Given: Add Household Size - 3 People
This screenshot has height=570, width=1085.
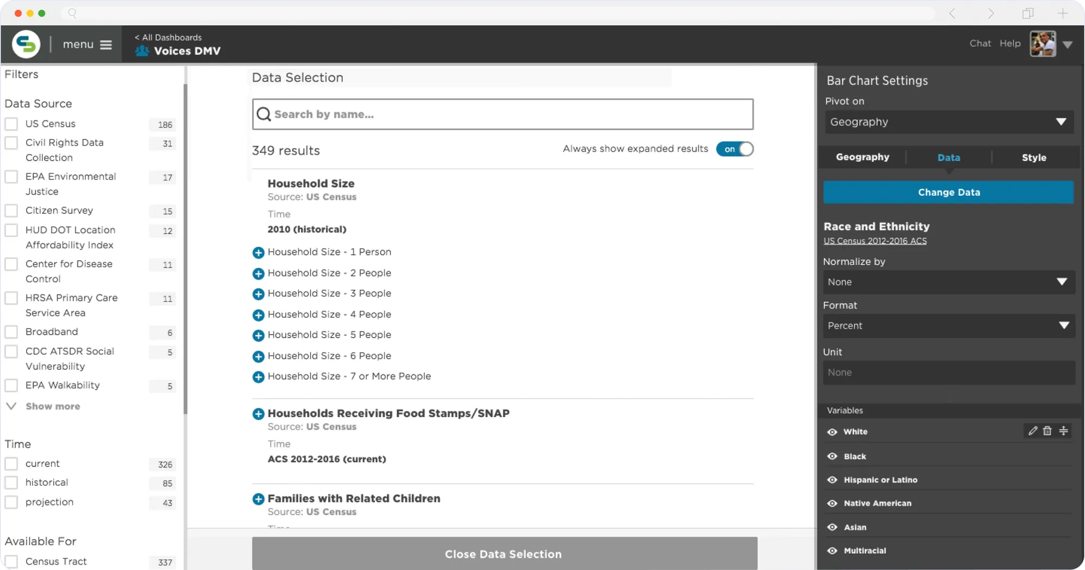Looking at the screenshot, I should click(x=258, y=294).
